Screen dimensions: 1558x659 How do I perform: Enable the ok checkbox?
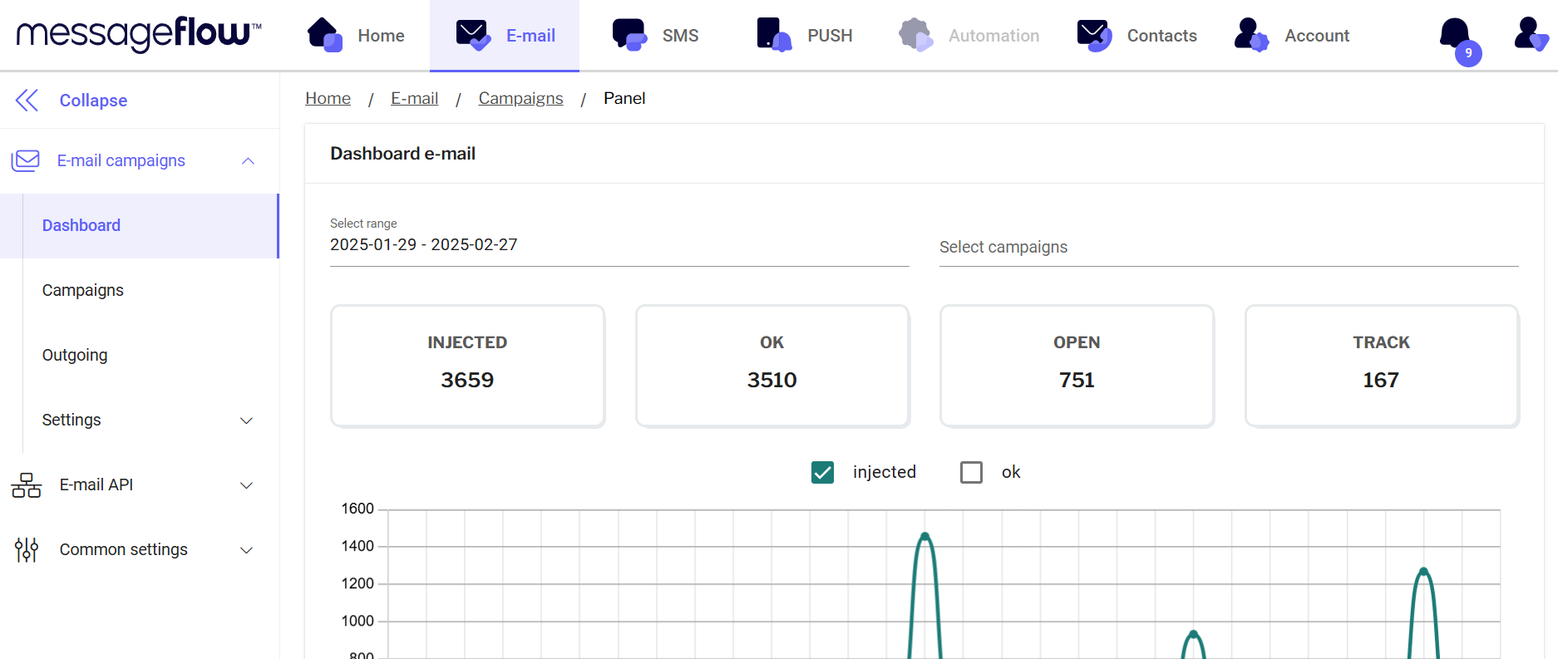[x=971, y=472]
